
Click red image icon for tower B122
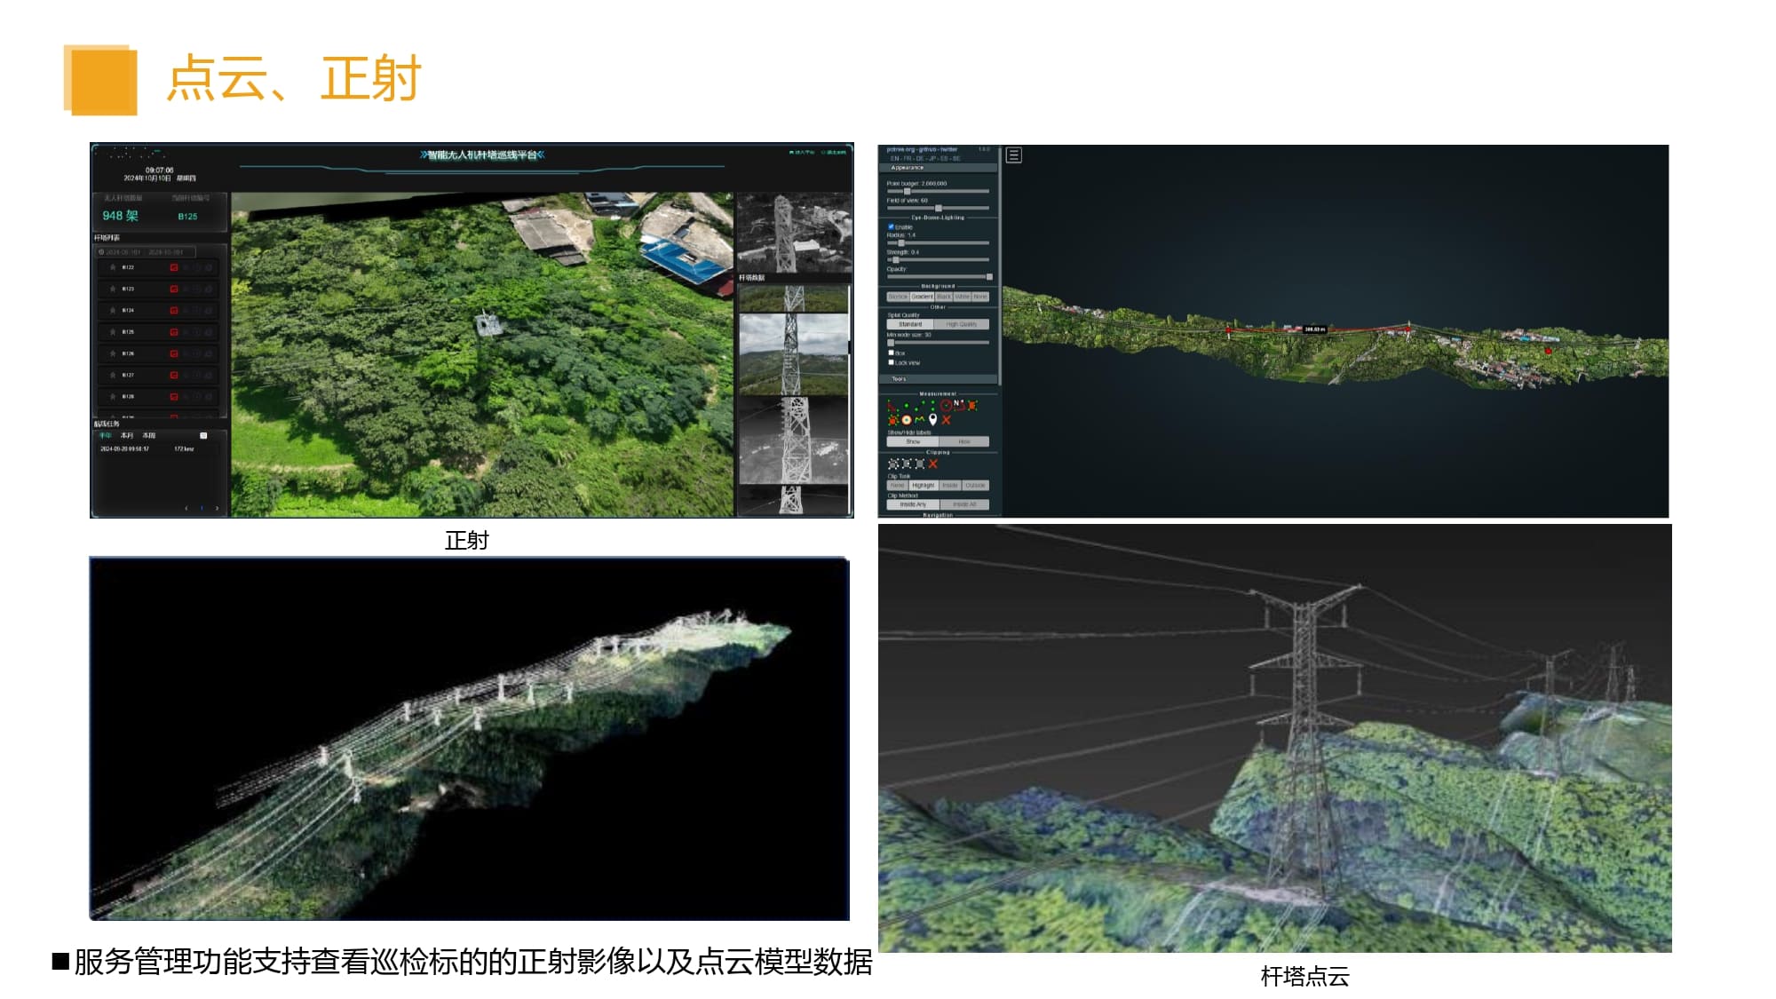click(x=174, y=267)
